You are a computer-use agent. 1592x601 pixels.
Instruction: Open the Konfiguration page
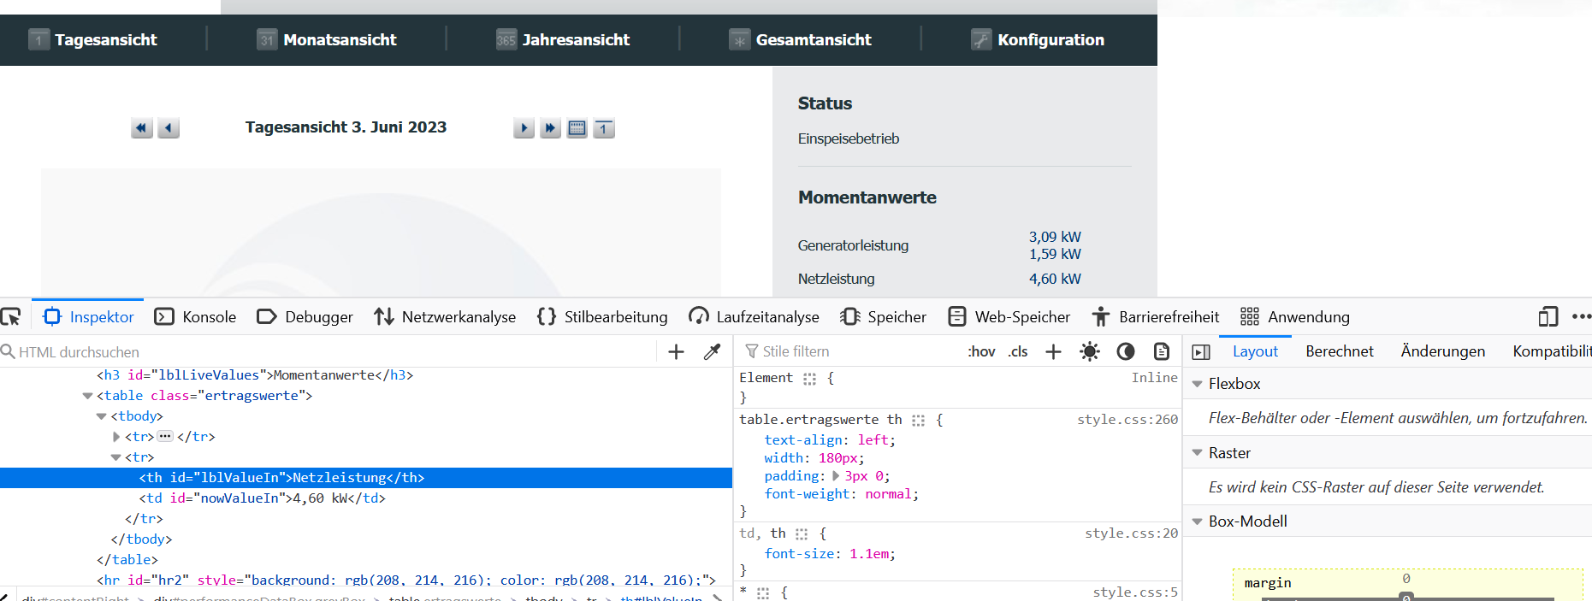1038,40
